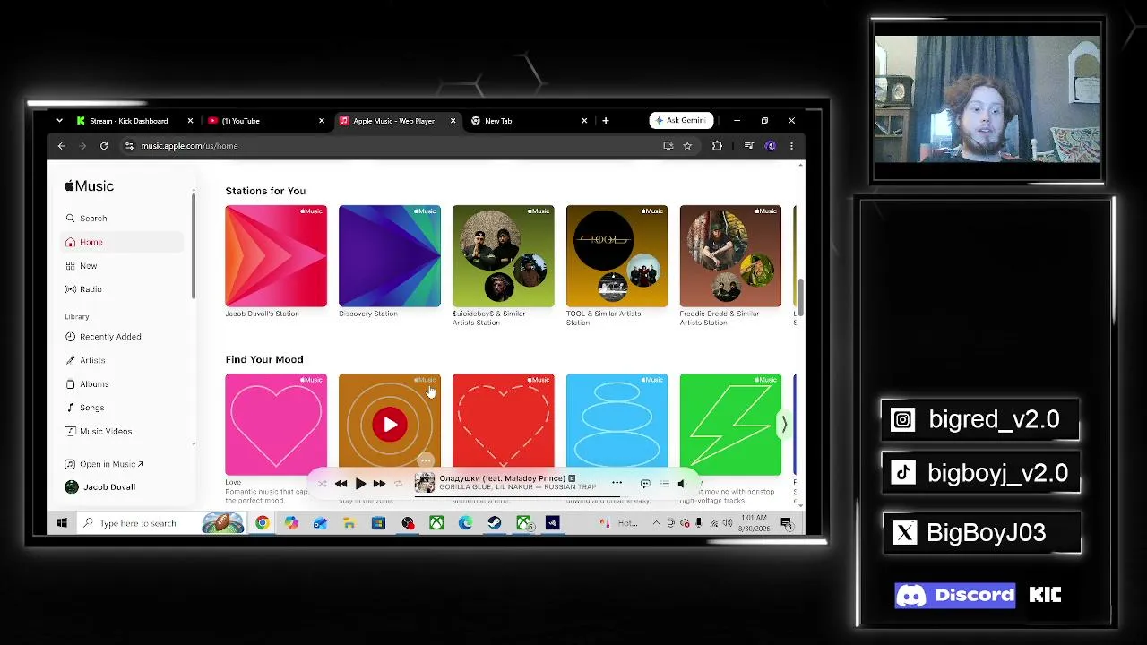The width and height of the screenshot is (1147, 645).
Task: Close the YouTube tab
Action: click(x=322, y=121)
